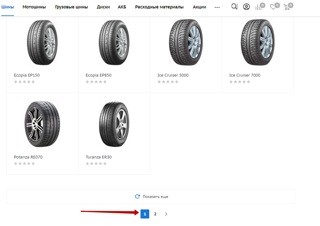
Task: Rate Ecopia EP150 three stars
Action: click(x=24, y=82)
